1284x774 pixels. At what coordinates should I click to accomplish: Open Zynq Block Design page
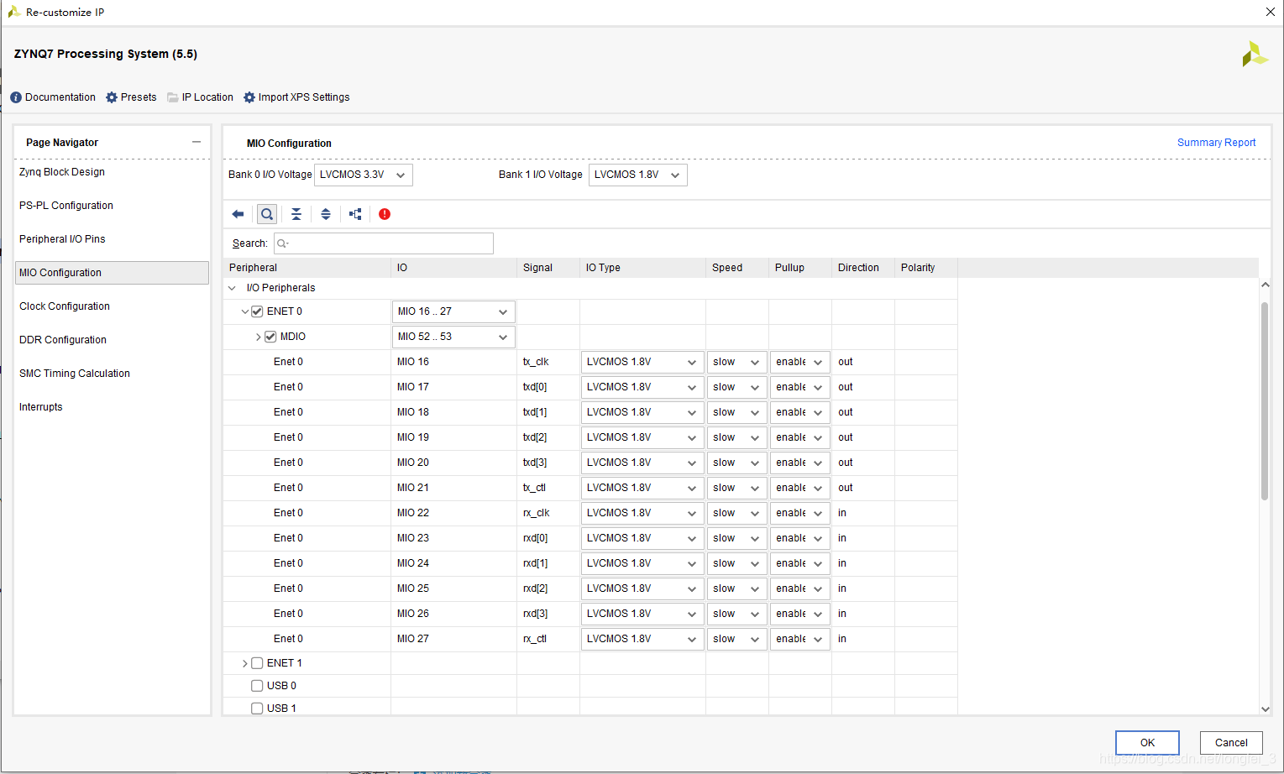(x=62, y=172)
